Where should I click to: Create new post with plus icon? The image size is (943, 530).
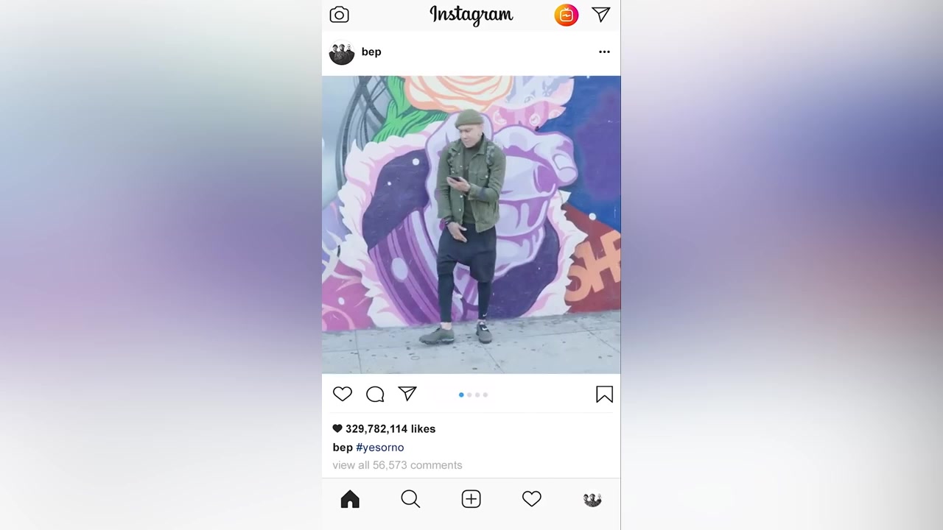pyautogui.click(x=471, y=499)
